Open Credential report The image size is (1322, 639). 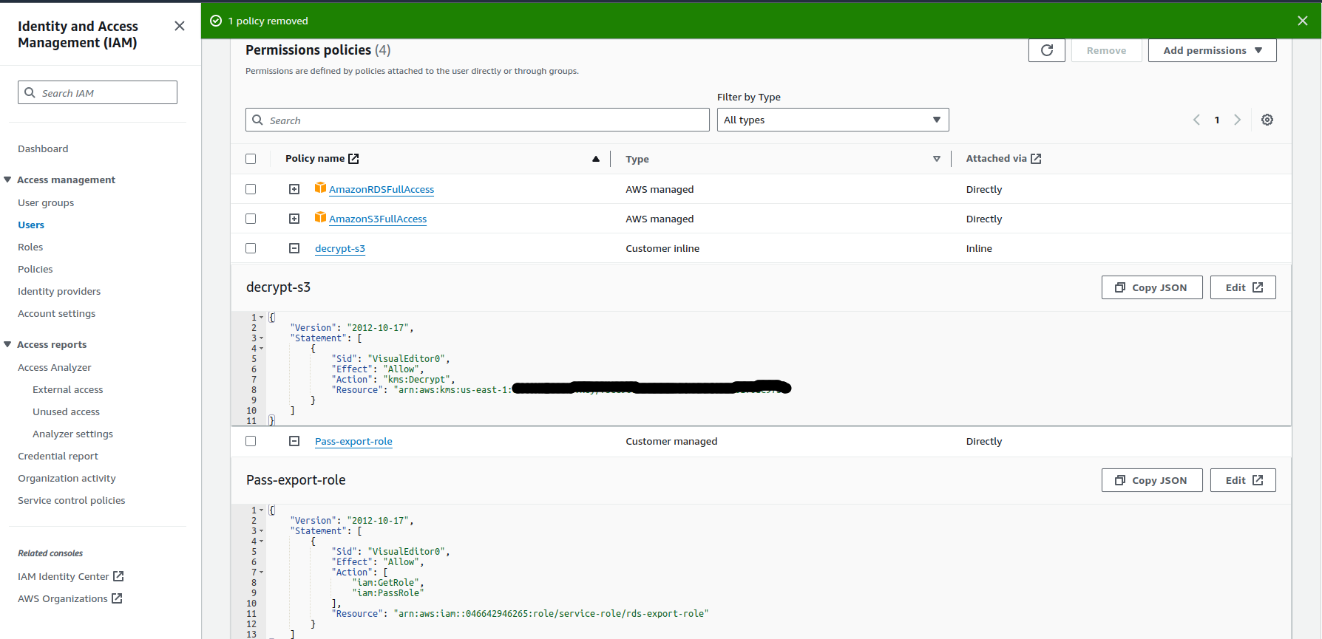(58, 456)
